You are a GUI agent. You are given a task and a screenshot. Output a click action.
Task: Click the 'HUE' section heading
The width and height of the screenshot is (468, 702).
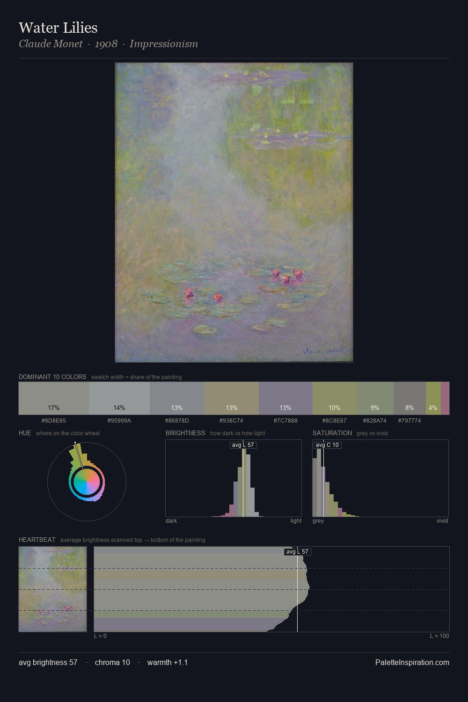[25, 433]
